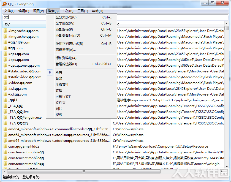Click the horizontal scrollbar thumb

tap(84, 171)
